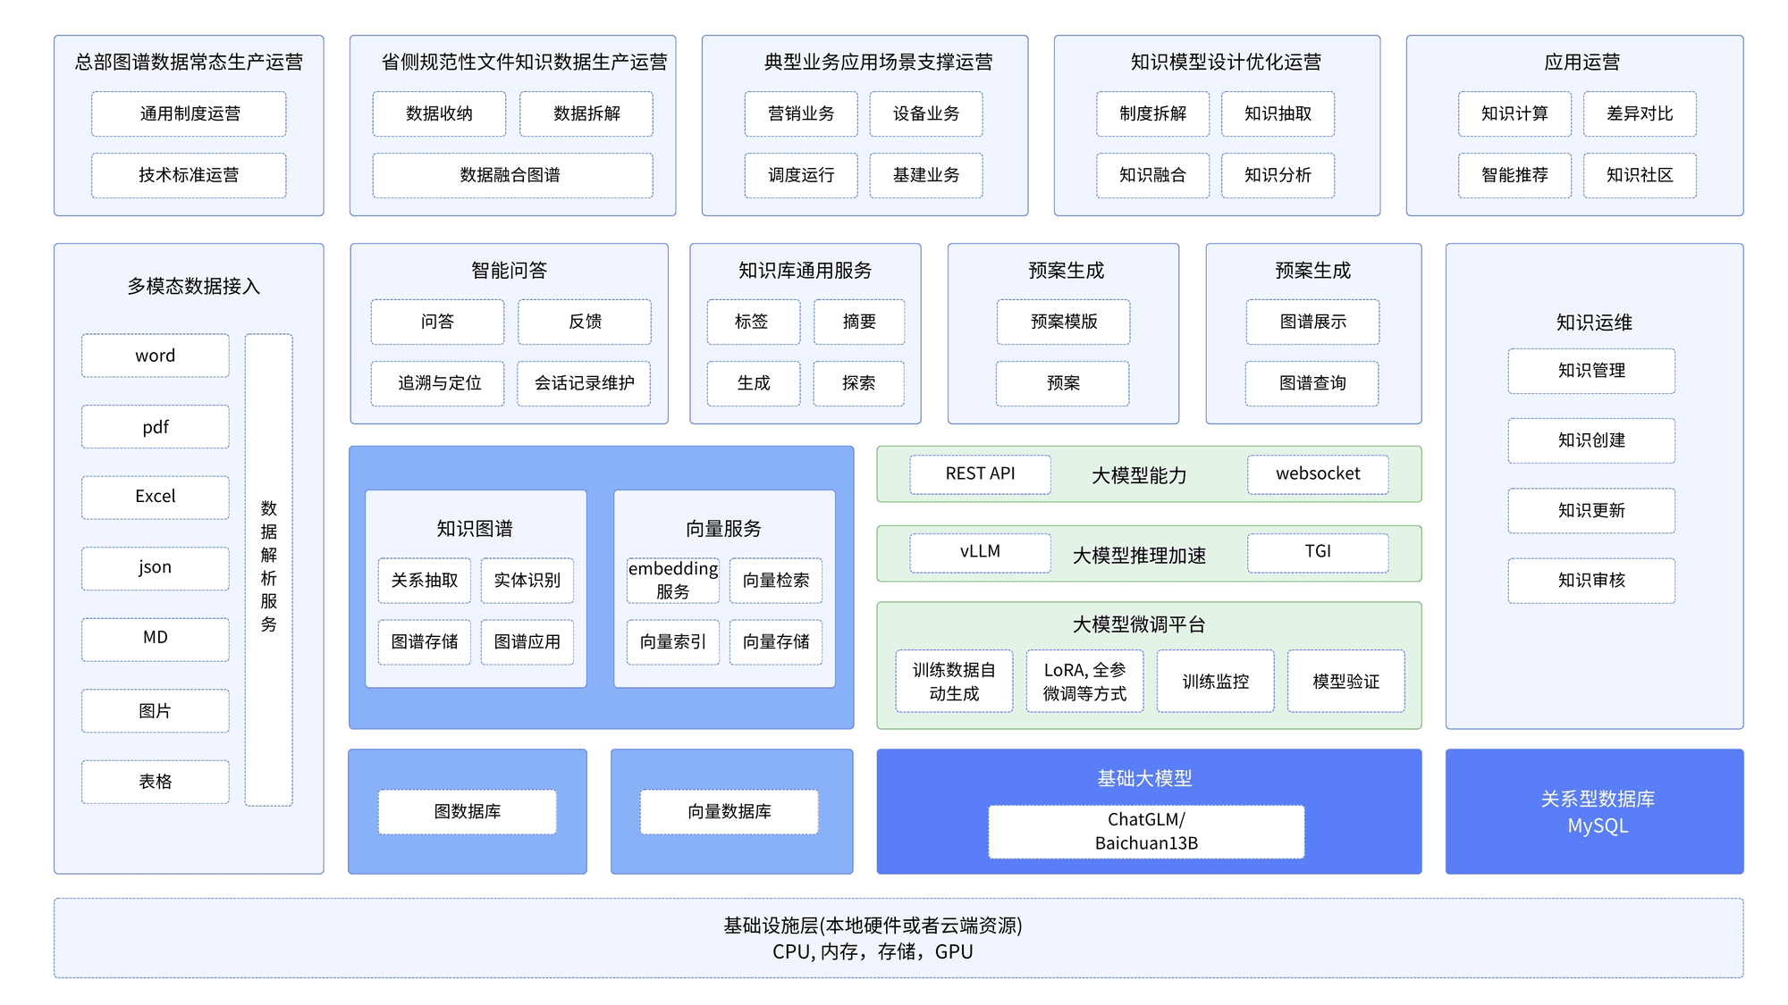Select the 数据融合图谱 block
The image size is (1788, 1005).
[511, 175]
